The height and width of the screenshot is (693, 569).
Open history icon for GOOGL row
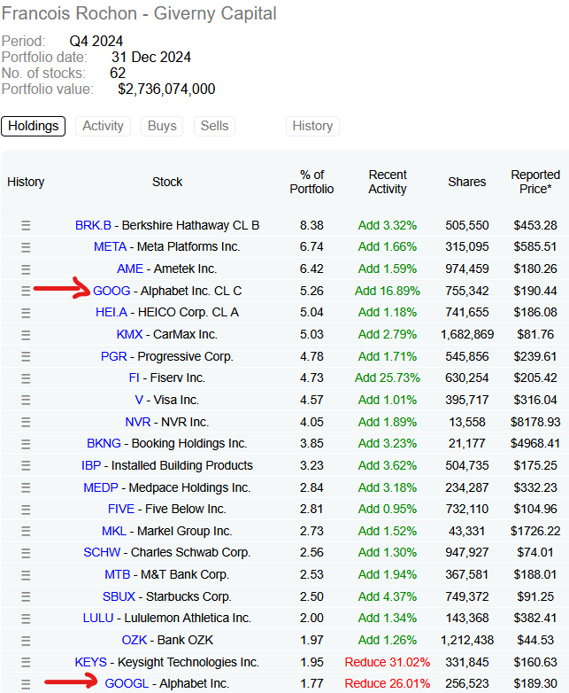pyautogui.click(x=26, y=684)
